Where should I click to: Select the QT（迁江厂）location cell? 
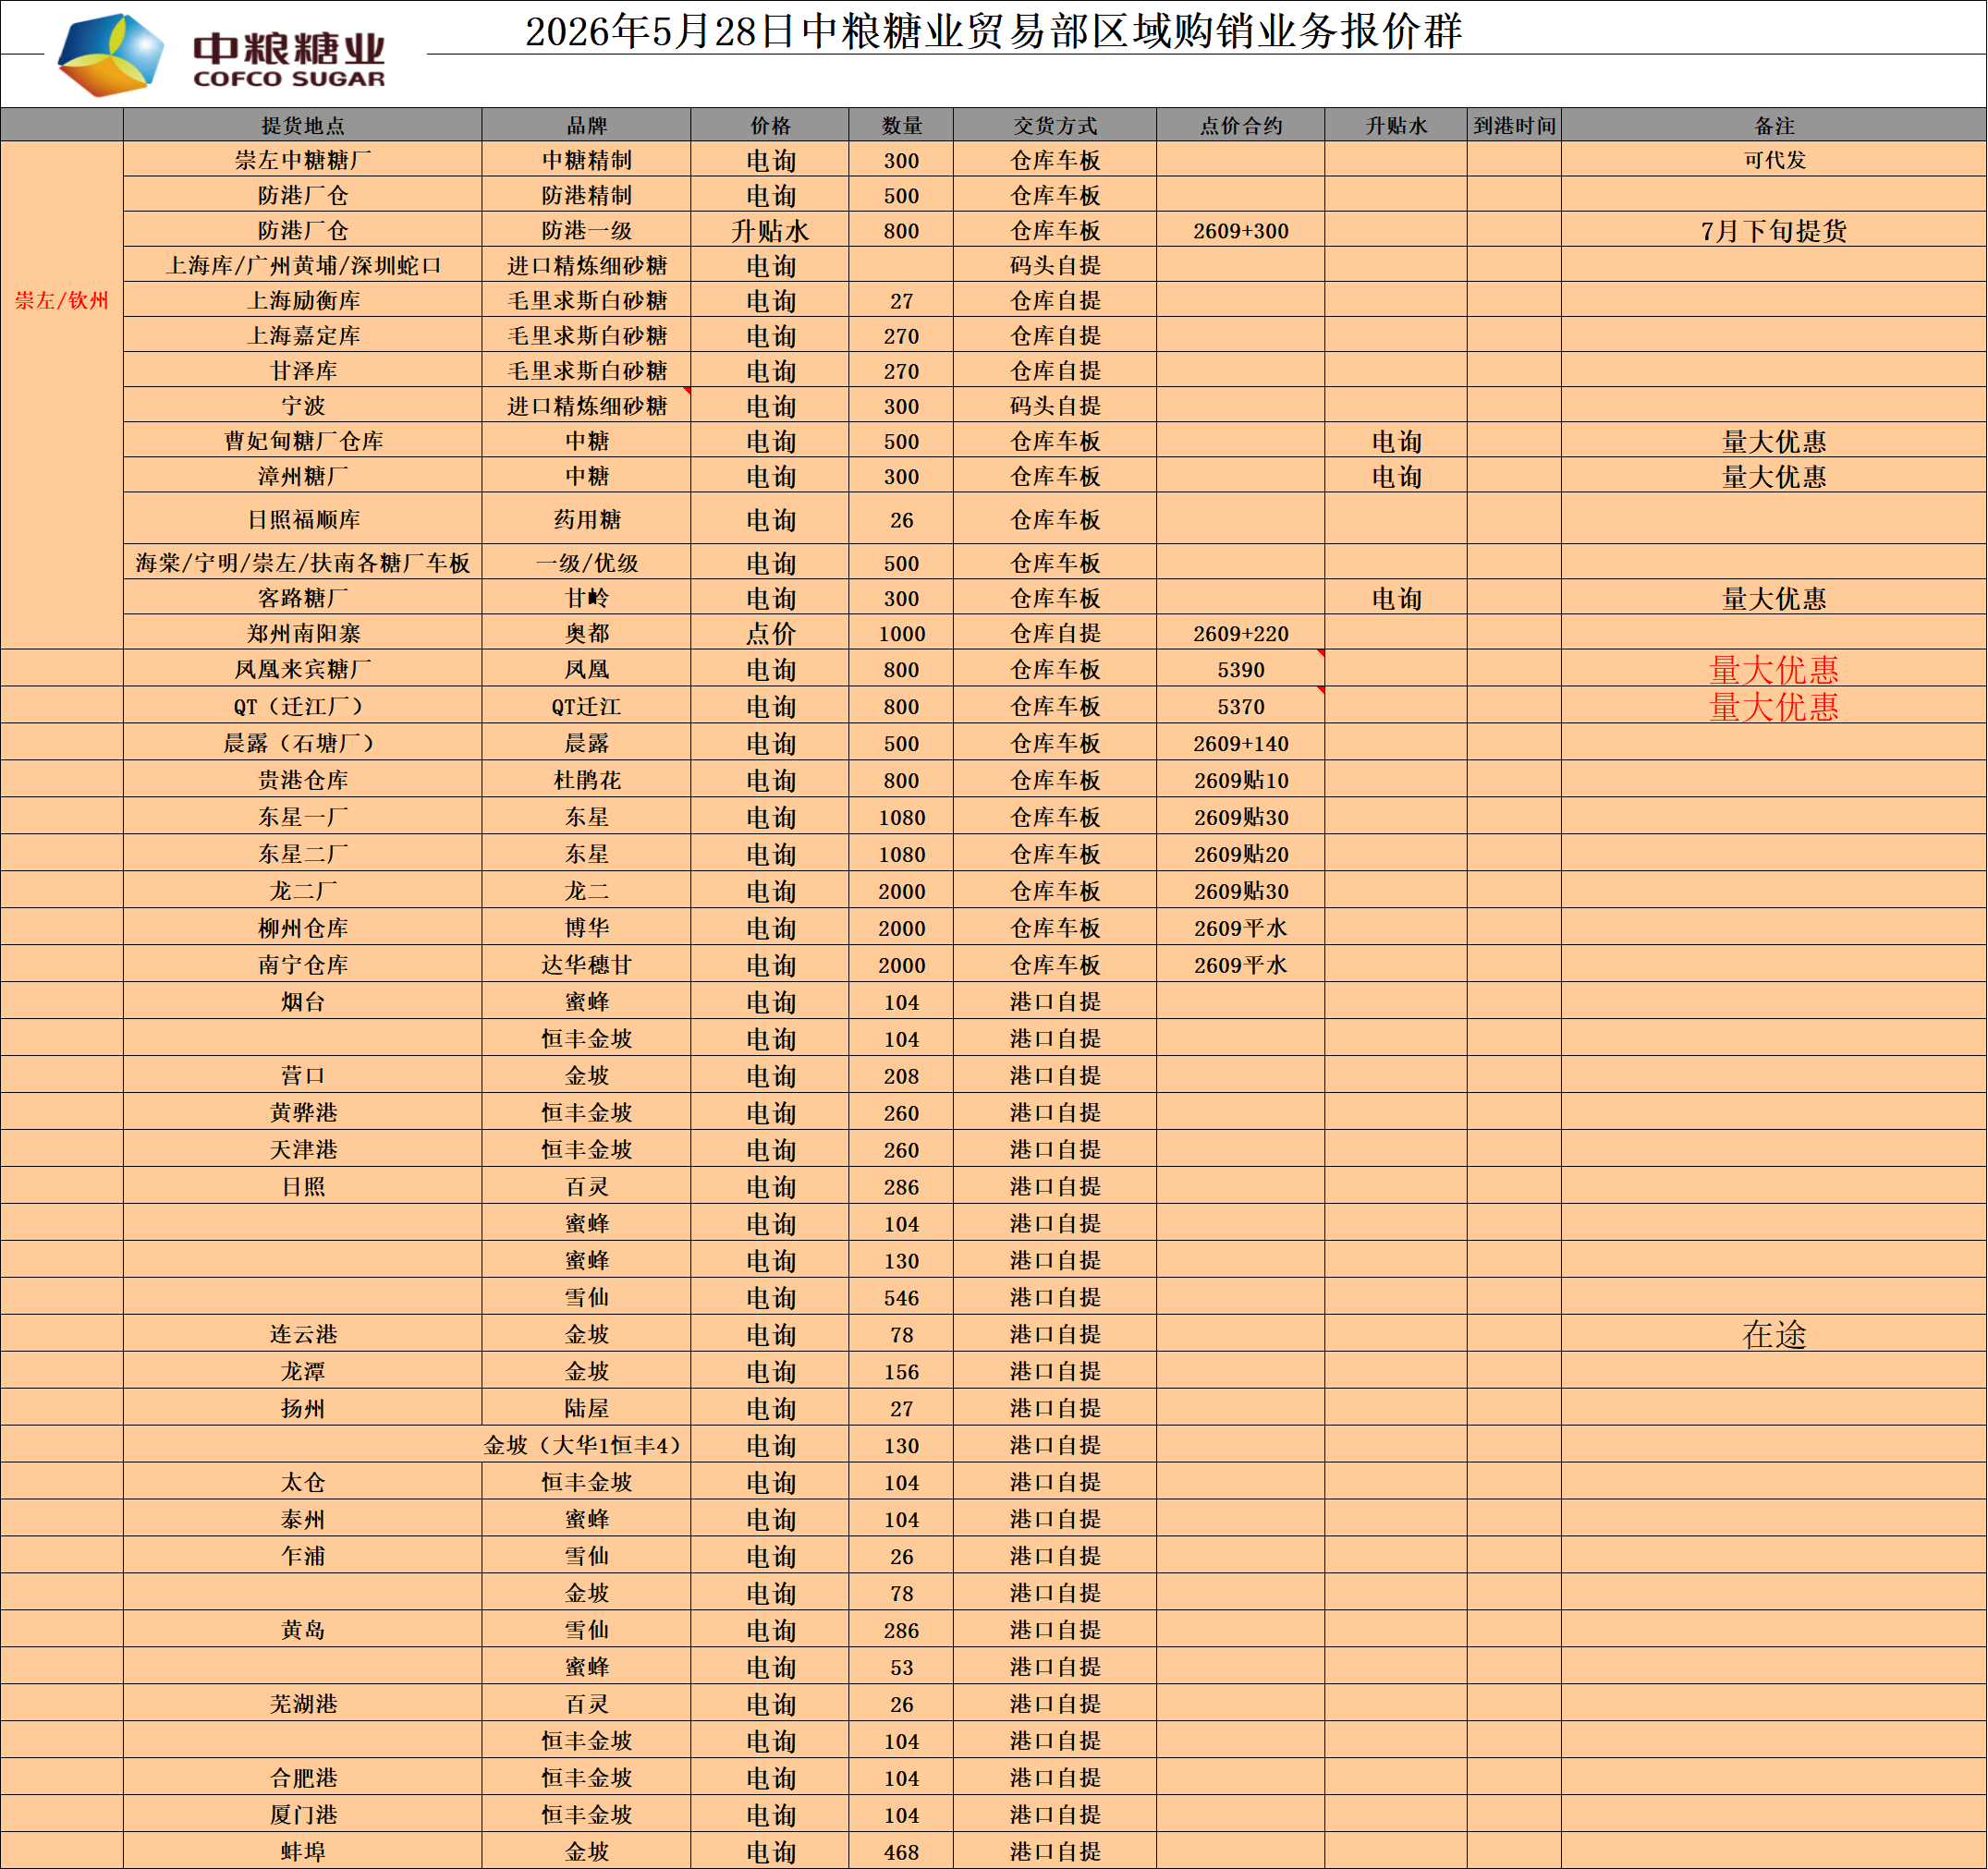point(303,705)
